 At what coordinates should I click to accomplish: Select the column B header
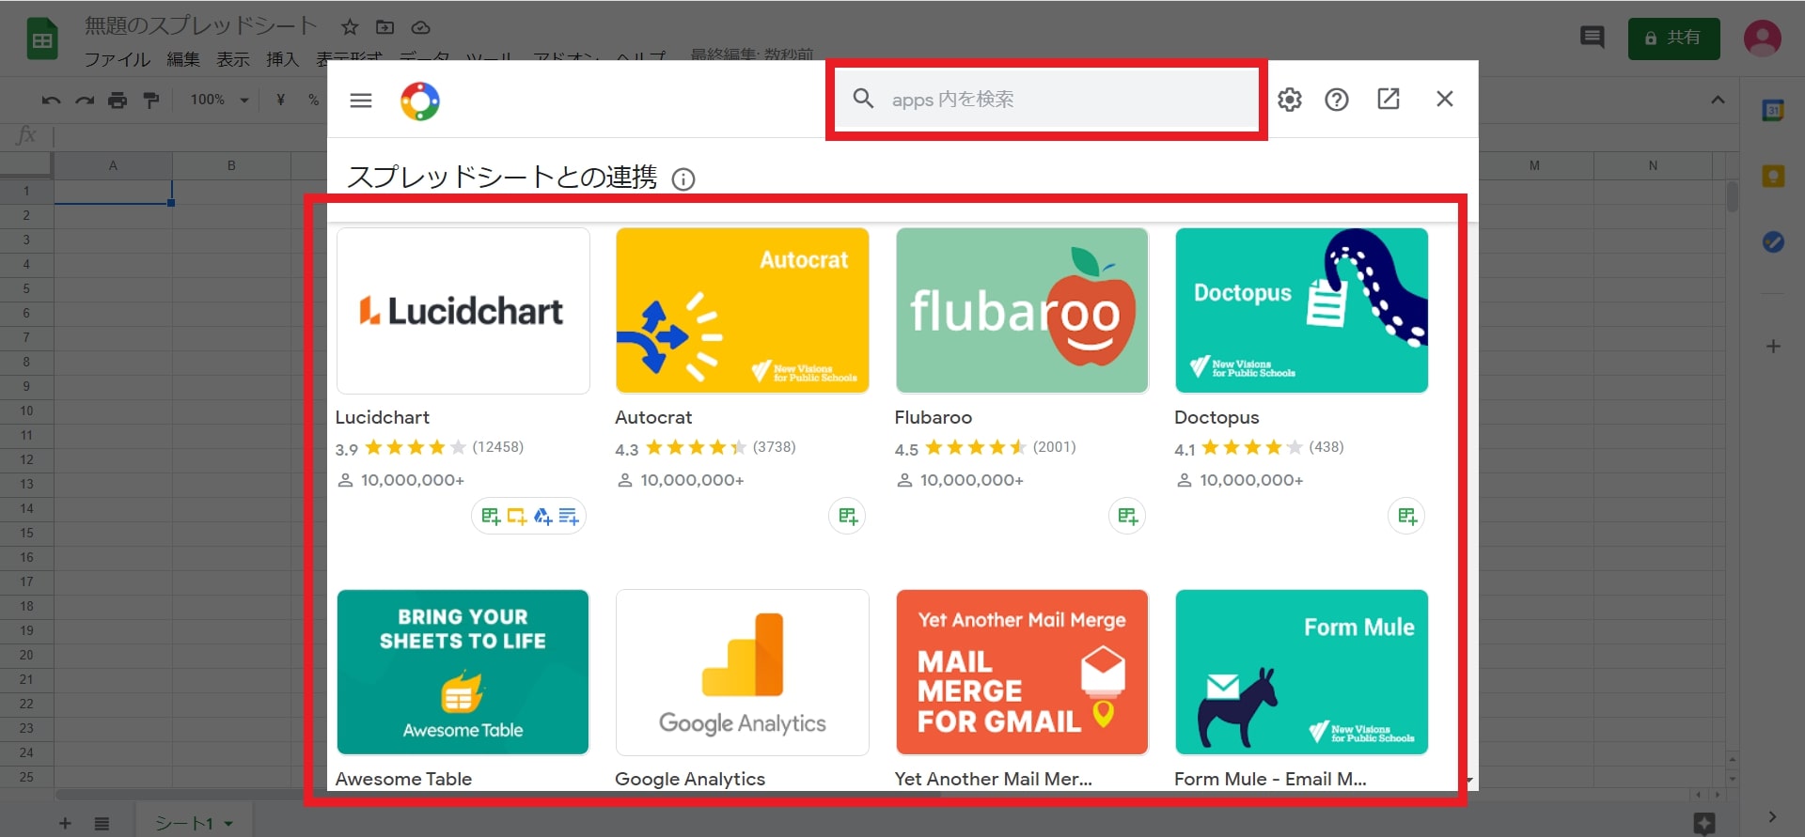click(x=231, y=165)
